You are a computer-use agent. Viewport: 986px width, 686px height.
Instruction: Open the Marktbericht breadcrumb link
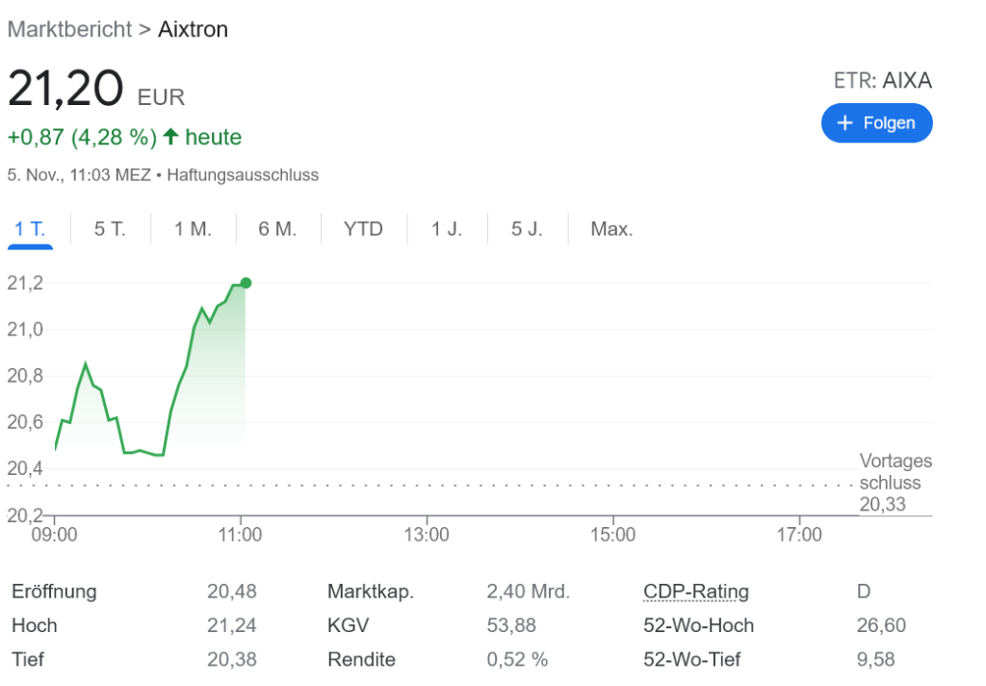tap(69, 29)
